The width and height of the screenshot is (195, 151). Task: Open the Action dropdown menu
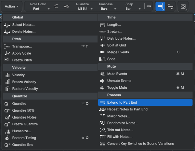tap(12, 6)
